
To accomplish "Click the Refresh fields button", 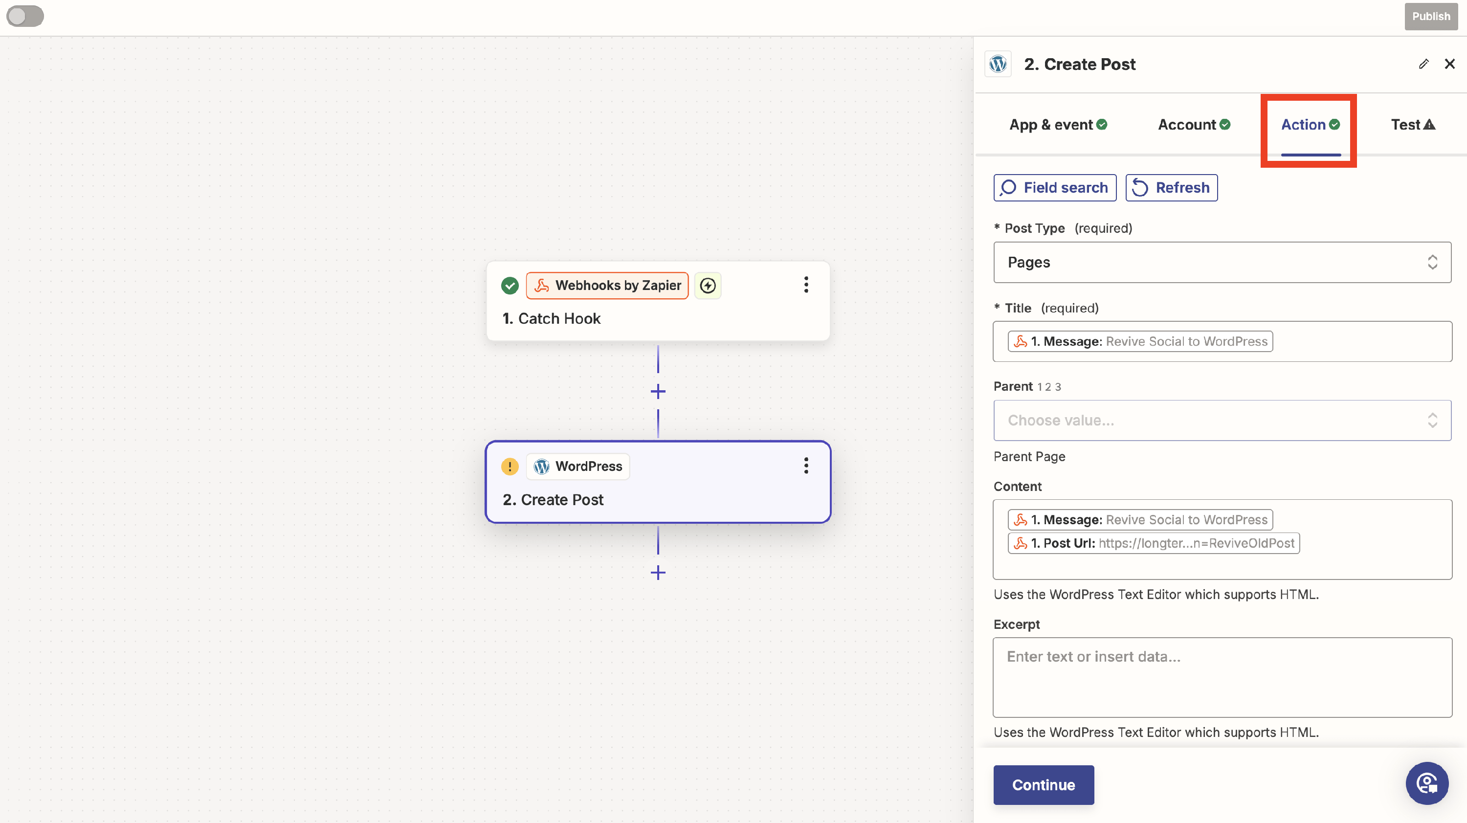I will pyautogui.click(x=1172, y=188).
